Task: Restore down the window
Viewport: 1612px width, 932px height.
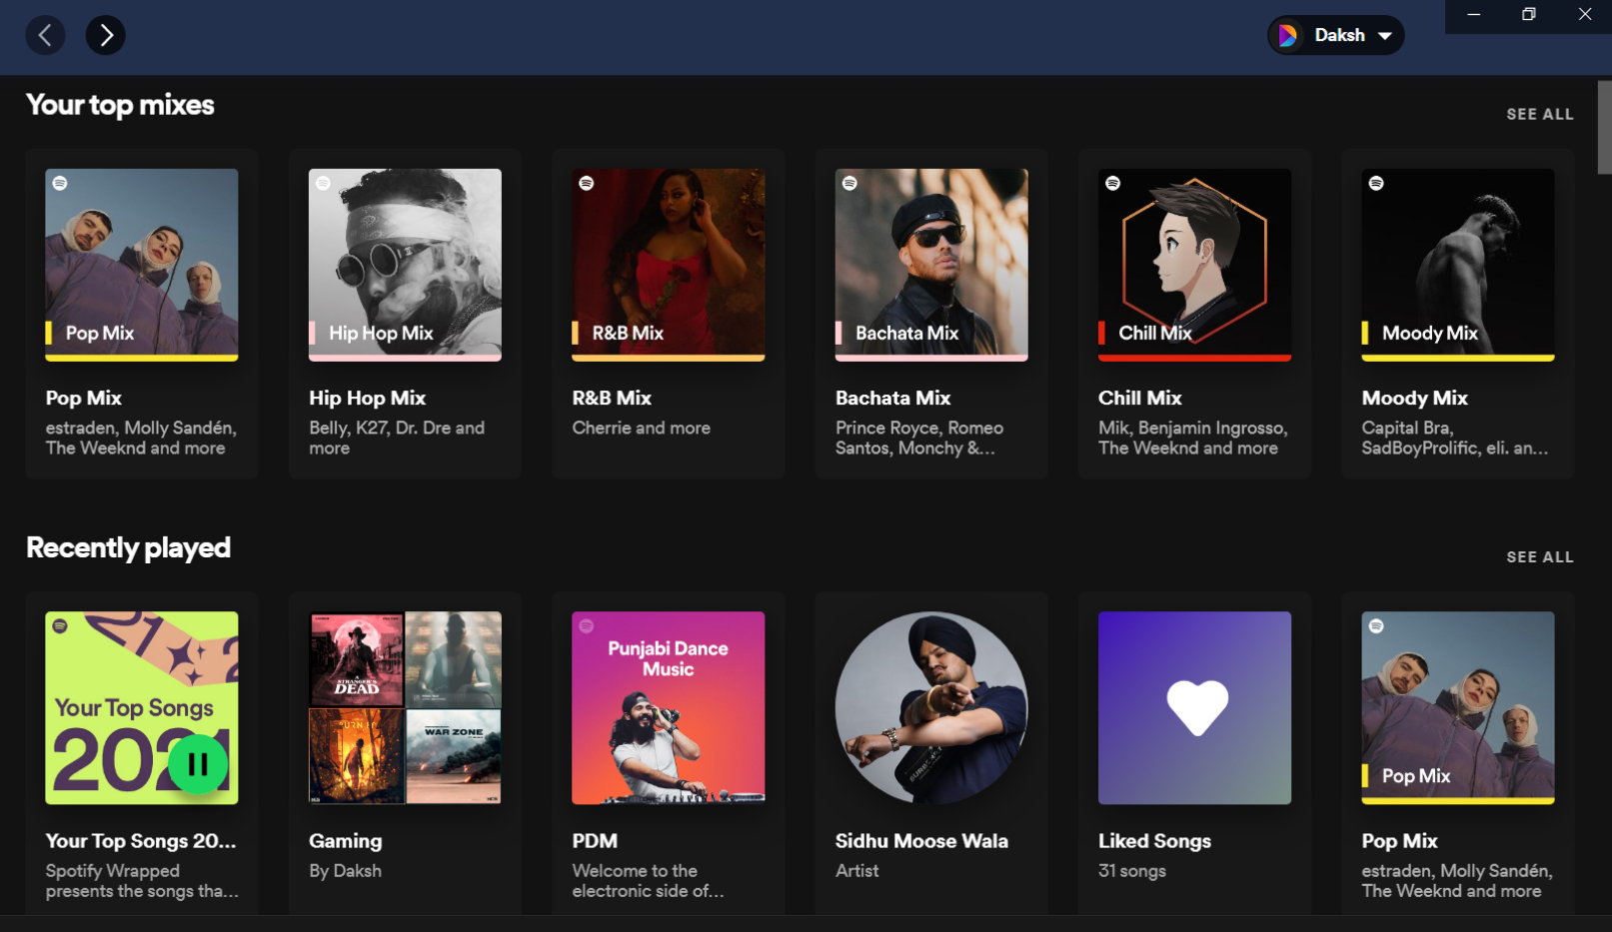Action: [x=1528, y=14]
